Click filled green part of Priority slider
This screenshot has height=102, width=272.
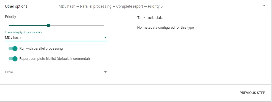click(28, 25)
